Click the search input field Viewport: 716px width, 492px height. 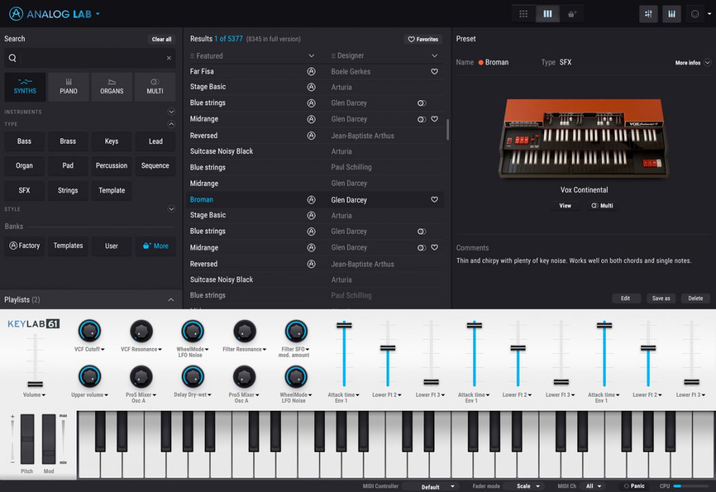[x=91, y=58]
